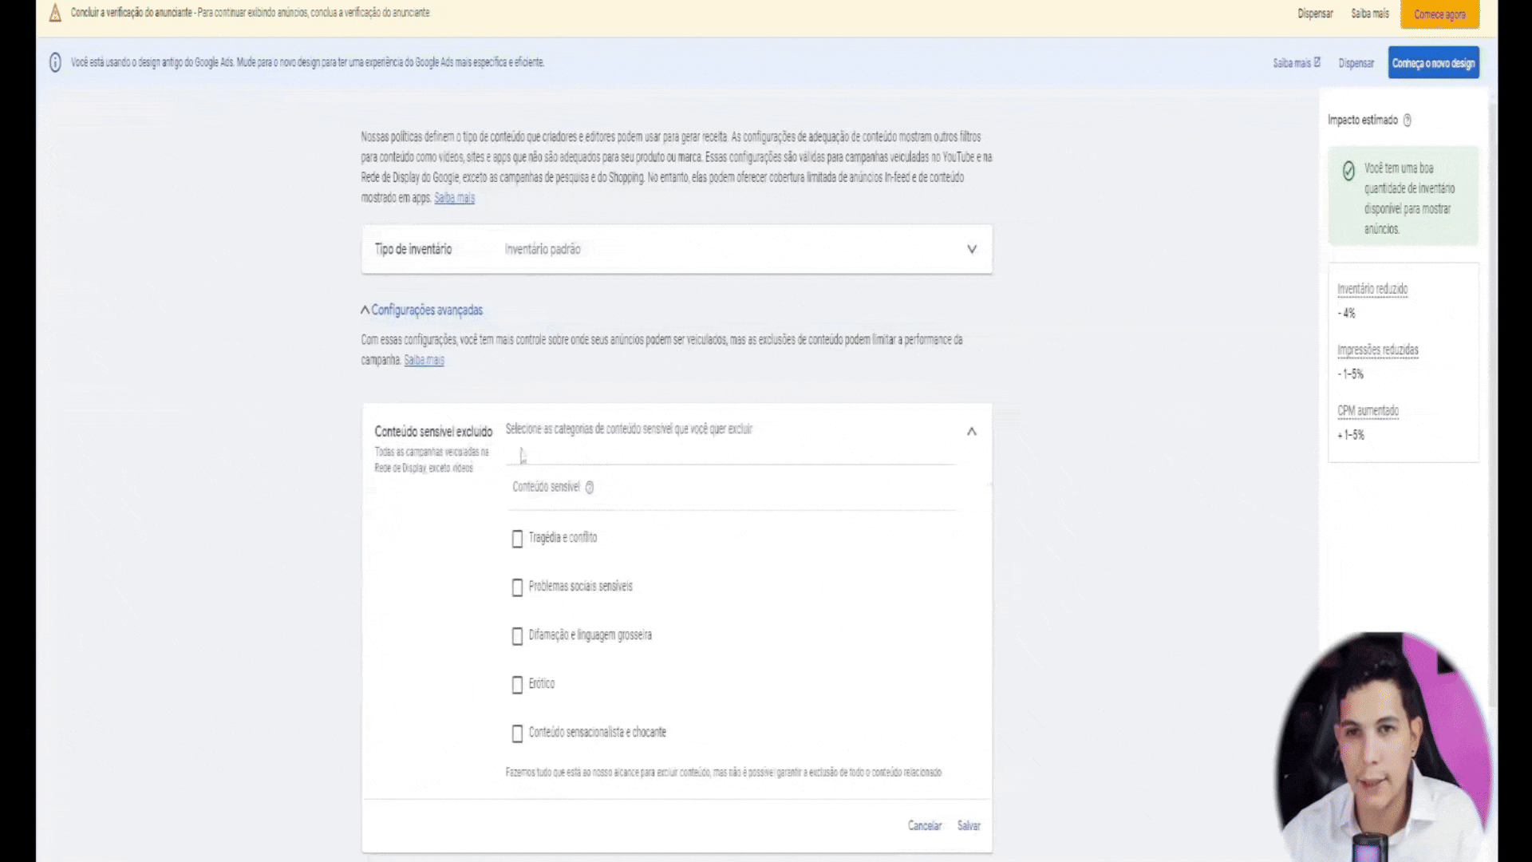This screenshot has width=1532, height=862.
Task: Check the Tragédia e conflito checkbox
Action: [517, 539]
